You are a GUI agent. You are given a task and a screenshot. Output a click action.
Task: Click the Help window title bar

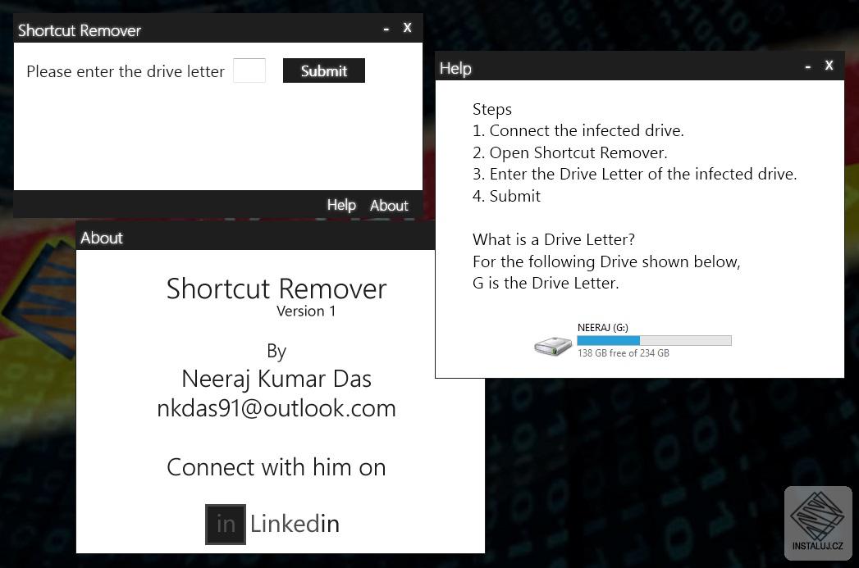(x=615, y=67)
